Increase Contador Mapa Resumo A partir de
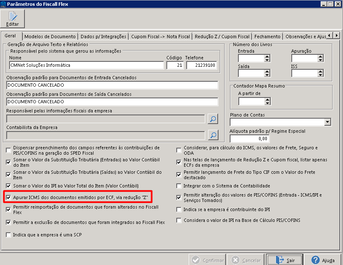The image size is (343, 265). [x=267, y=100]
